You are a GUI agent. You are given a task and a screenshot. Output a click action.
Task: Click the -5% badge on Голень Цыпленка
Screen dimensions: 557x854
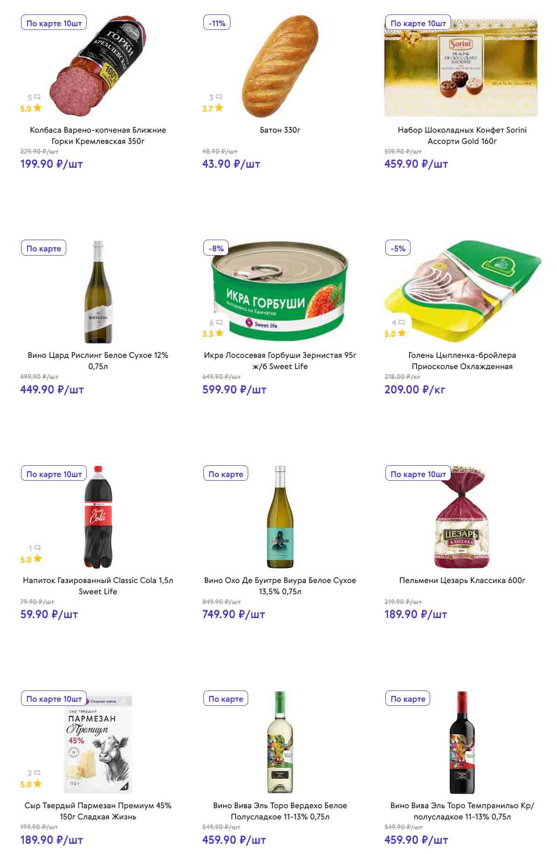pyautogui.click(x=398, y=248)
